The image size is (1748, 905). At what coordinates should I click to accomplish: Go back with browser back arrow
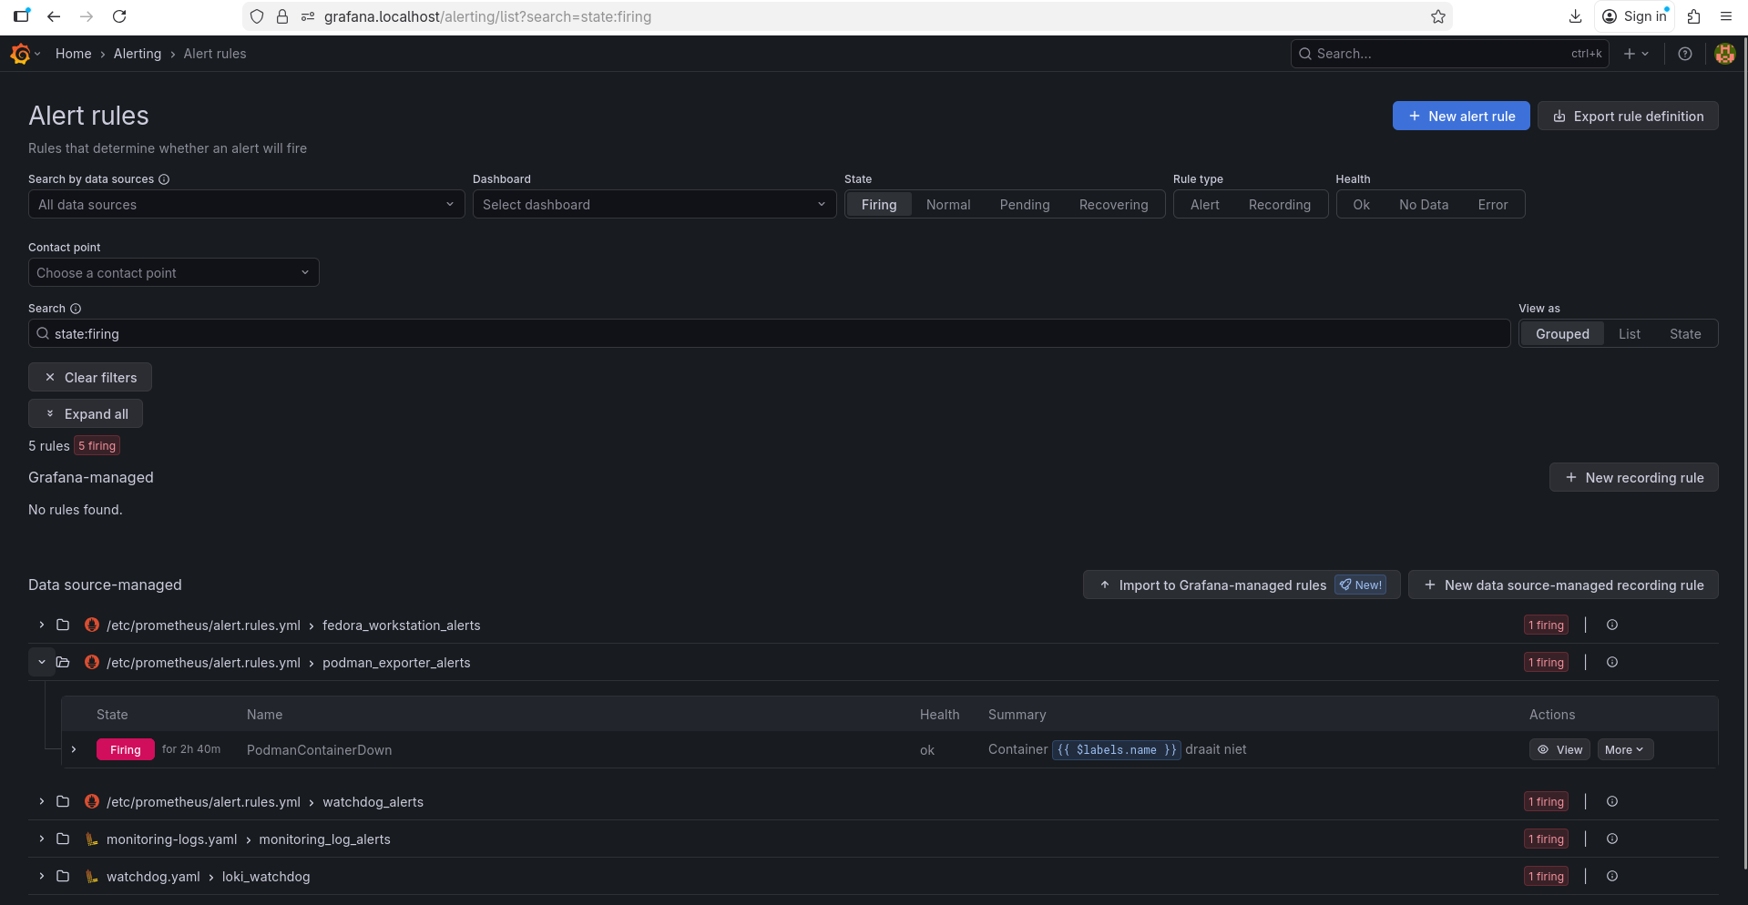(54, 16)
